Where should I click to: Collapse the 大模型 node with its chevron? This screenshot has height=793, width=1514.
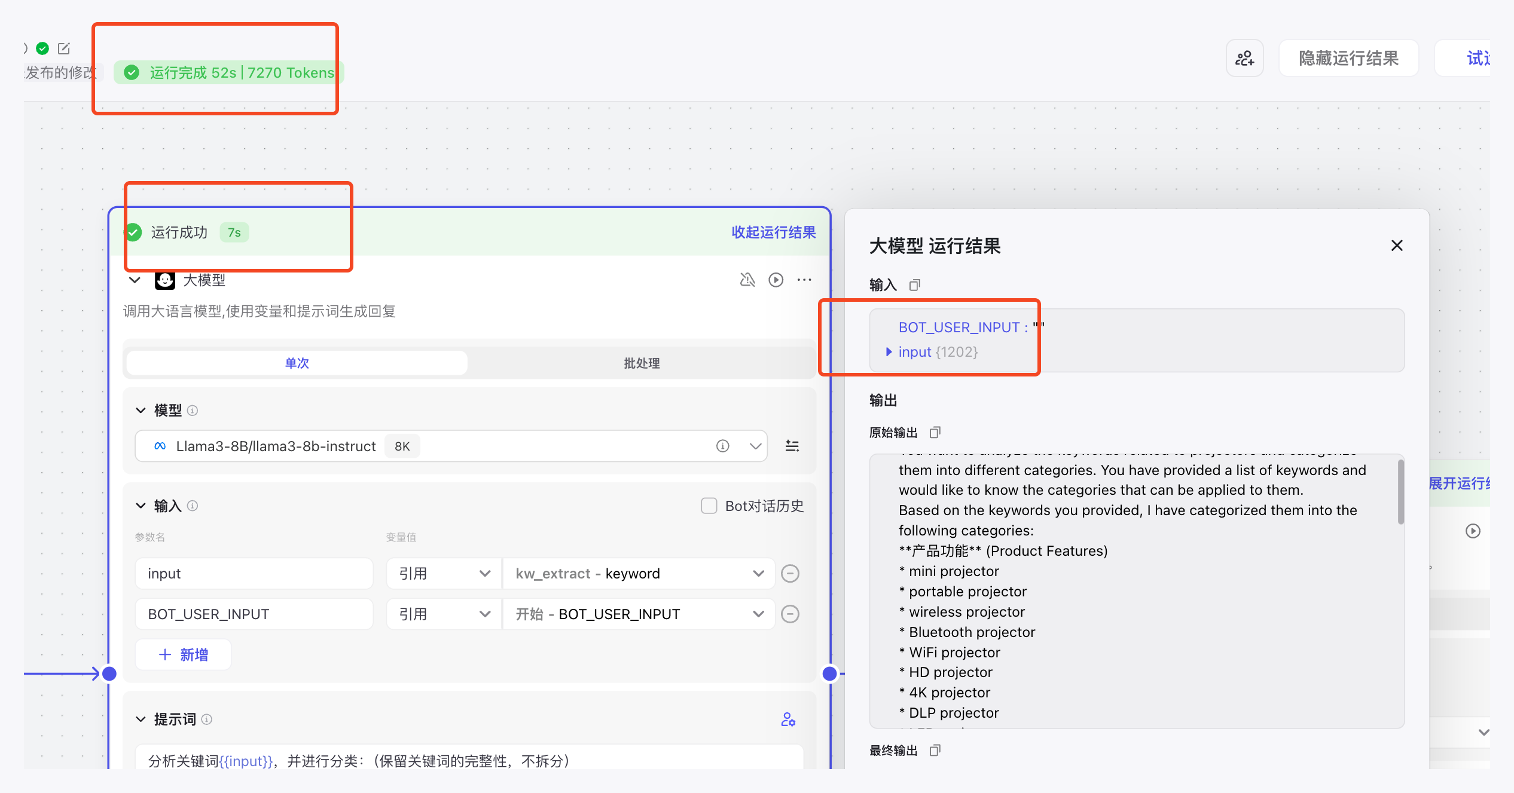click(x=135, y=280)
